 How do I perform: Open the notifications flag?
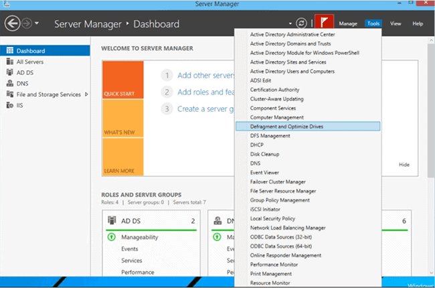pos(324,21)
